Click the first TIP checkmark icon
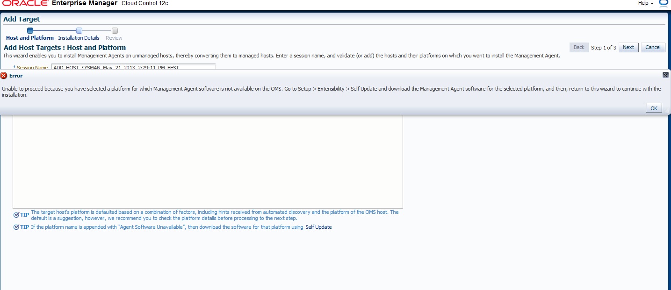 pos(16,215)
